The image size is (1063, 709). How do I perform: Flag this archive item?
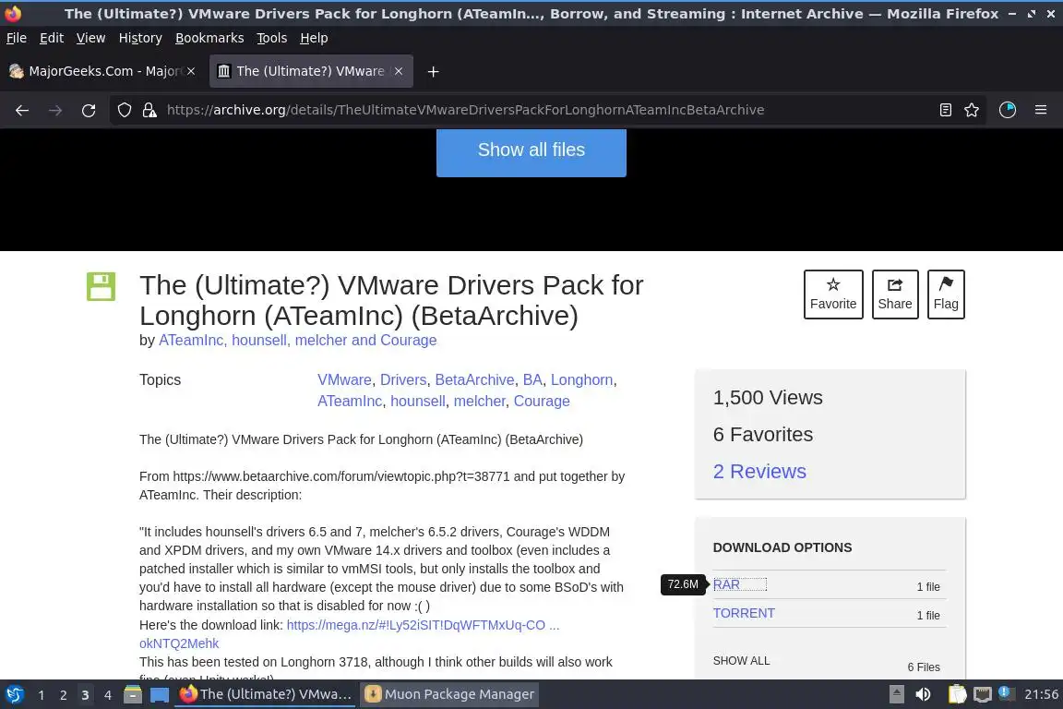point(946,294)
